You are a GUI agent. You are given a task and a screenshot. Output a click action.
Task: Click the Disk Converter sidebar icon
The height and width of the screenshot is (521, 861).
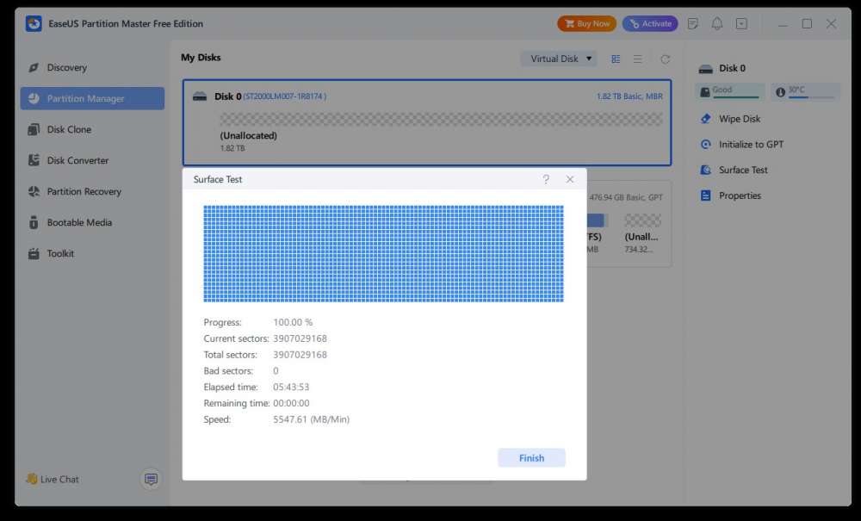click(34, 160)
